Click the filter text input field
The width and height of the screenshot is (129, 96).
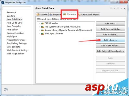[x=17, y=8]
